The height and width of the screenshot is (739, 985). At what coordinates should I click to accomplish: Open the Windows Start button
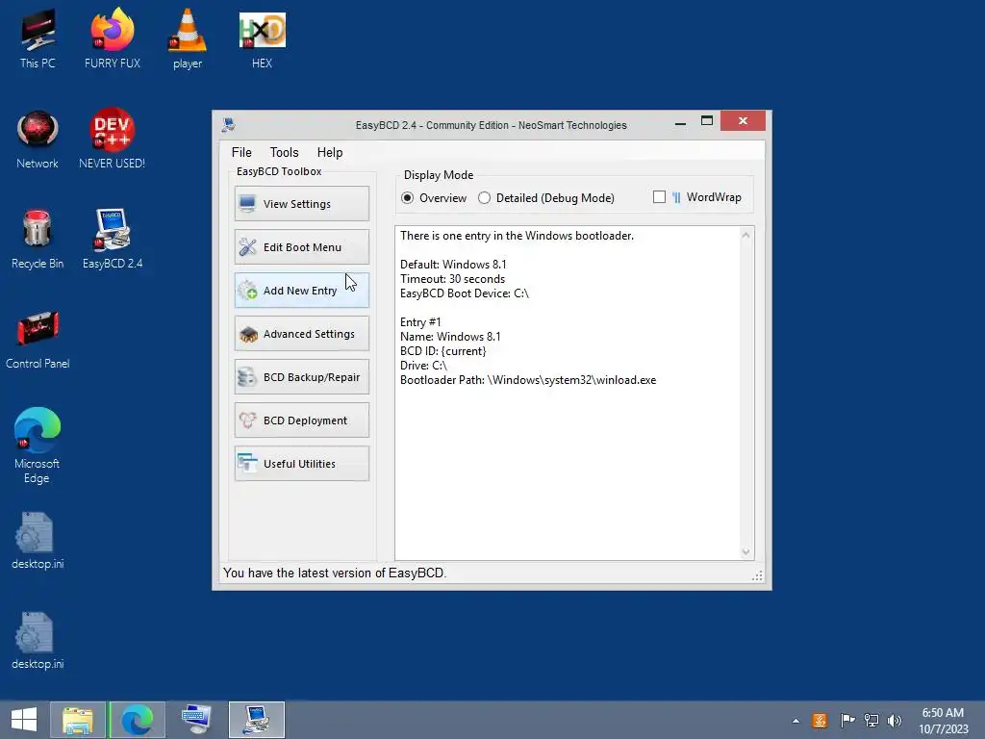pyautogui.click(x=24, y=720)
